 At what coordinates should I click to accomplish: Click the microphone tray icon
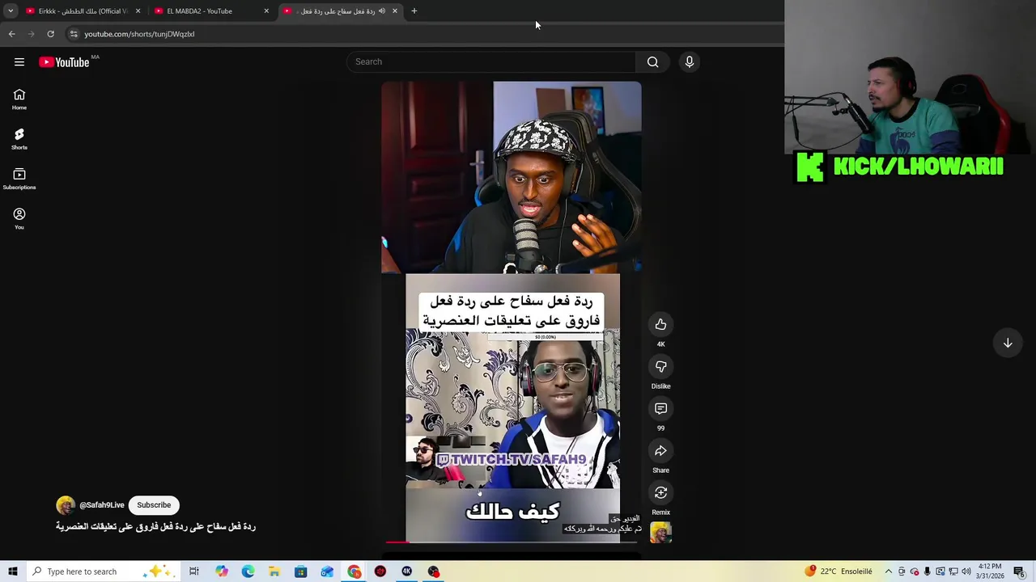[x=928, y=571]
